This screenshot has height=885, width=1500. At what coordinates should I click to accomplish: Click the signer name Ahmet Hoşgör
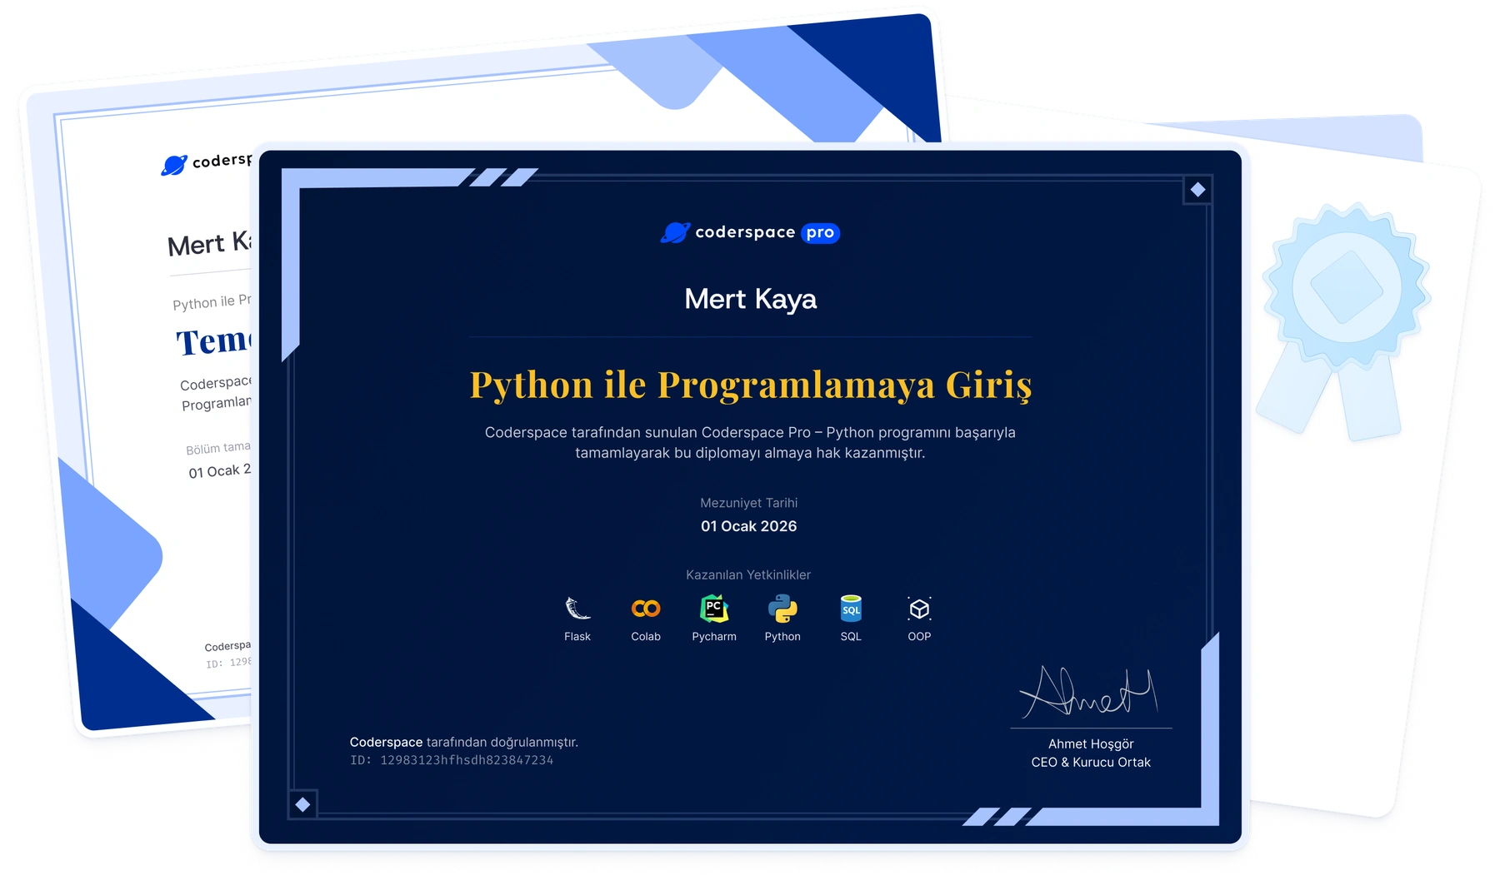click(1091, 743)
